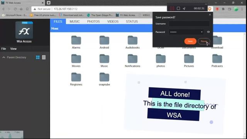Switch to the FILES tab

pos(58,22)
